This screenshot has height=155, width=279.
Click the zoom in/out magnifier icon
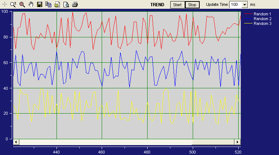(x=13, y=5)
